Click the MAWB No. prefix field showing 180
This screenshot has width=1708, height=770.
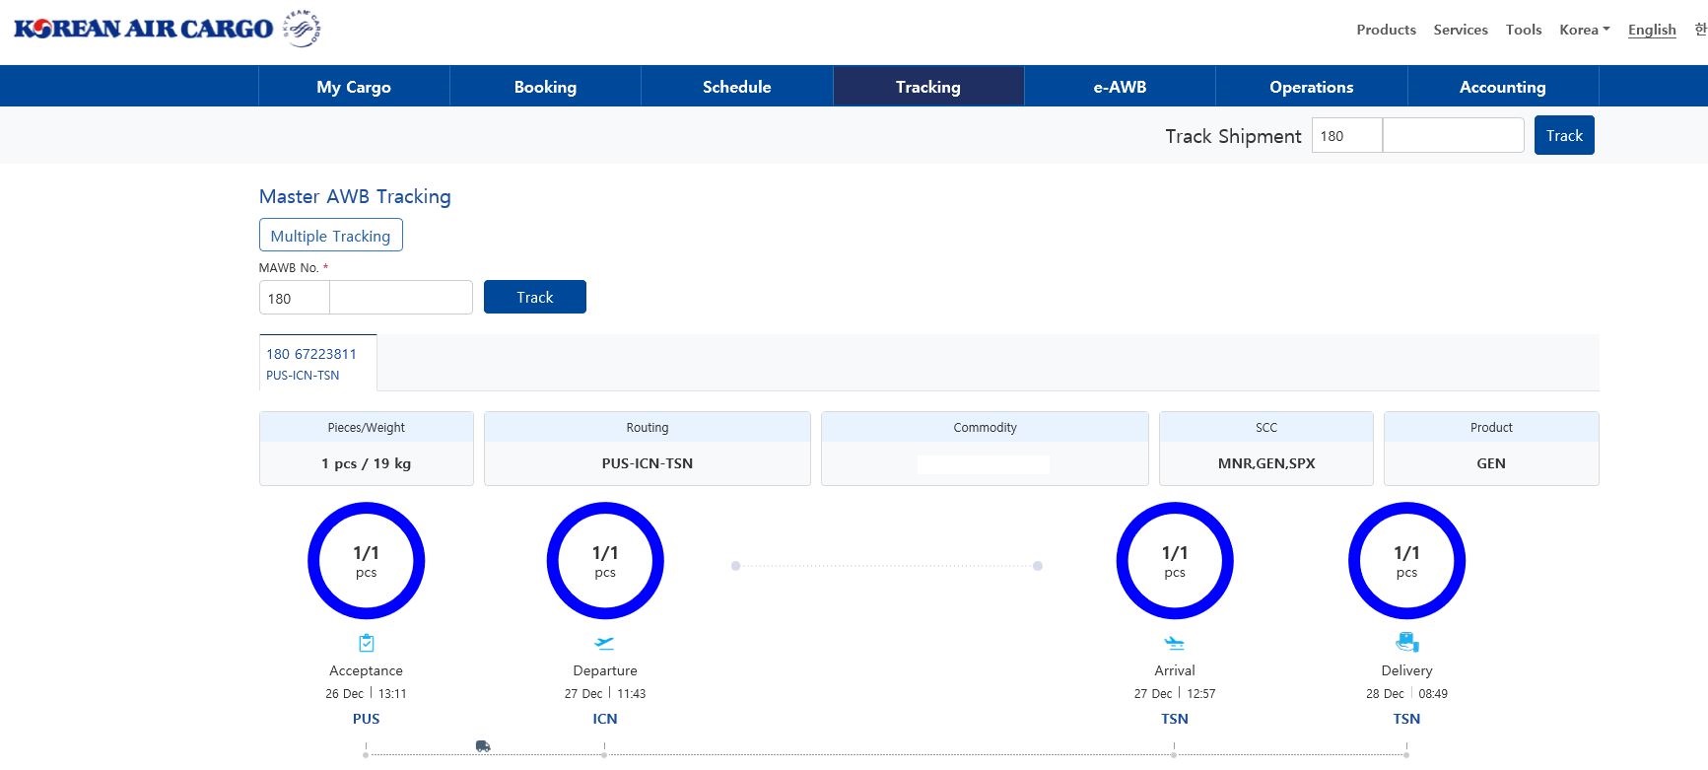(295, 298)
